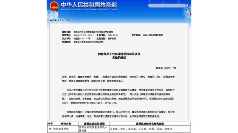
Task: Click the 发文机构 value 中华人民共和国教育部
Action: 153,35
